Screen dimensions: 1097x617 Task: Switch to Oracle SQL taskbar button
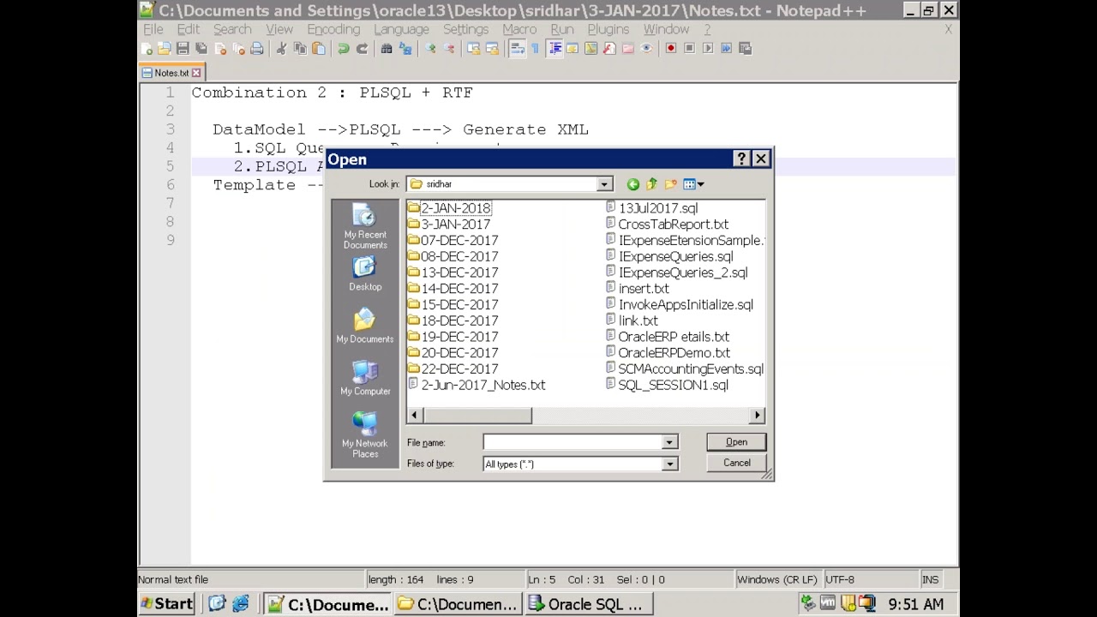[x=589, y=604]
